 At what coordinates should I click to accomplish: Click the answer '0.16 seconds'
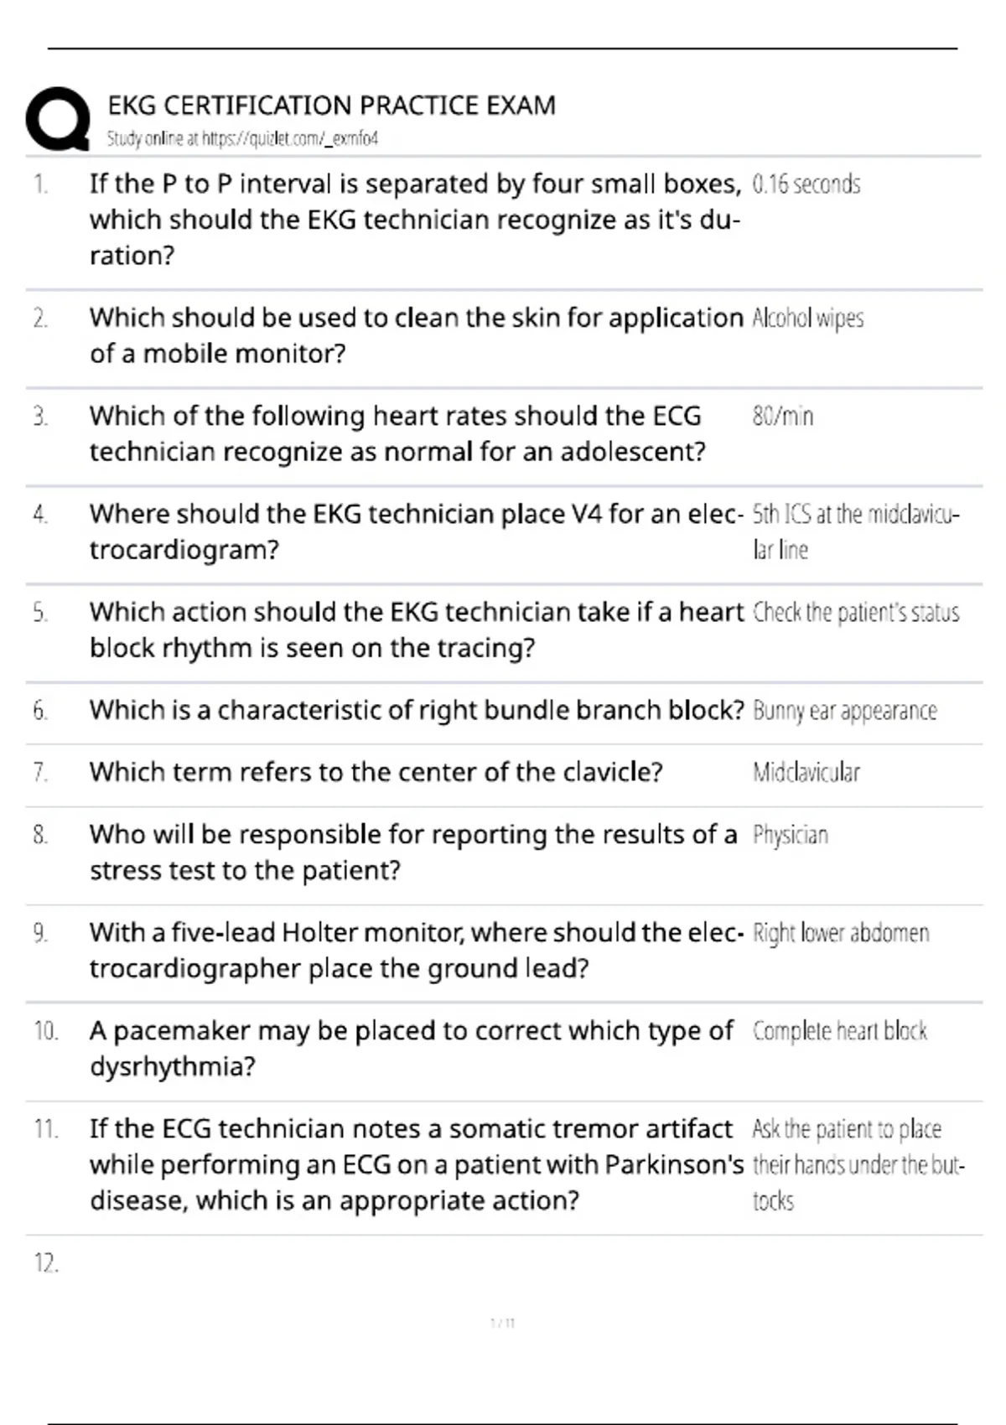806,184
